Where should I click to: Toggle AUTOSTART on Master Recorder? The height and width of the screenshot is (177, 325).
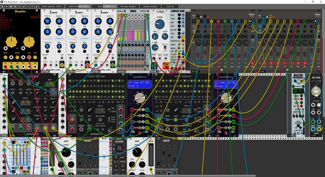tap(303, 109)
